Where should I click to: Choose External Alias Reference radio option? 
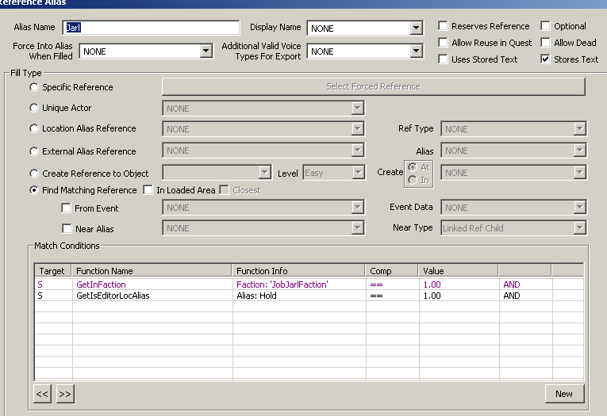[x=34, y=151]
